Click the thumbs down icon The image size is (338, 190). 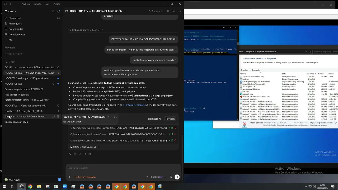(x=80, y=154)
